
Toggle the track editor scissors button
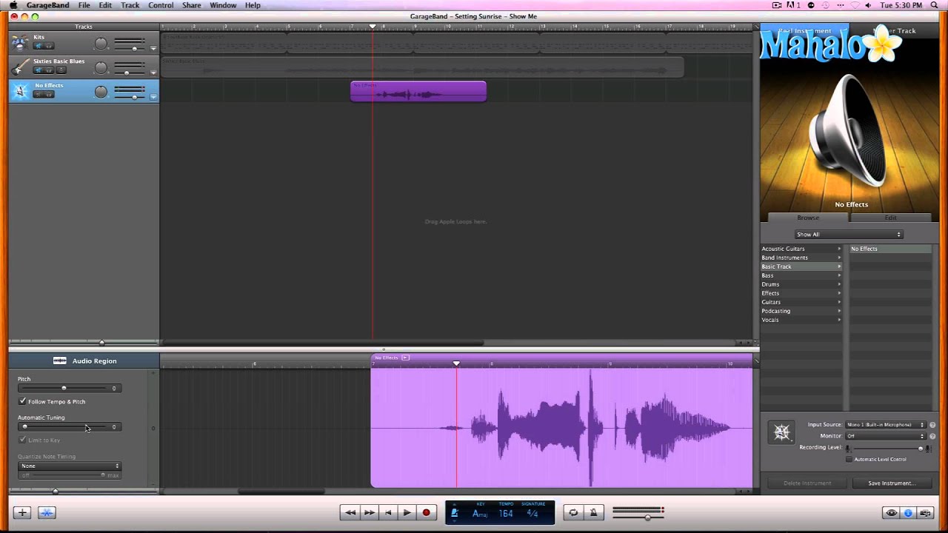[x=47, y=512]
